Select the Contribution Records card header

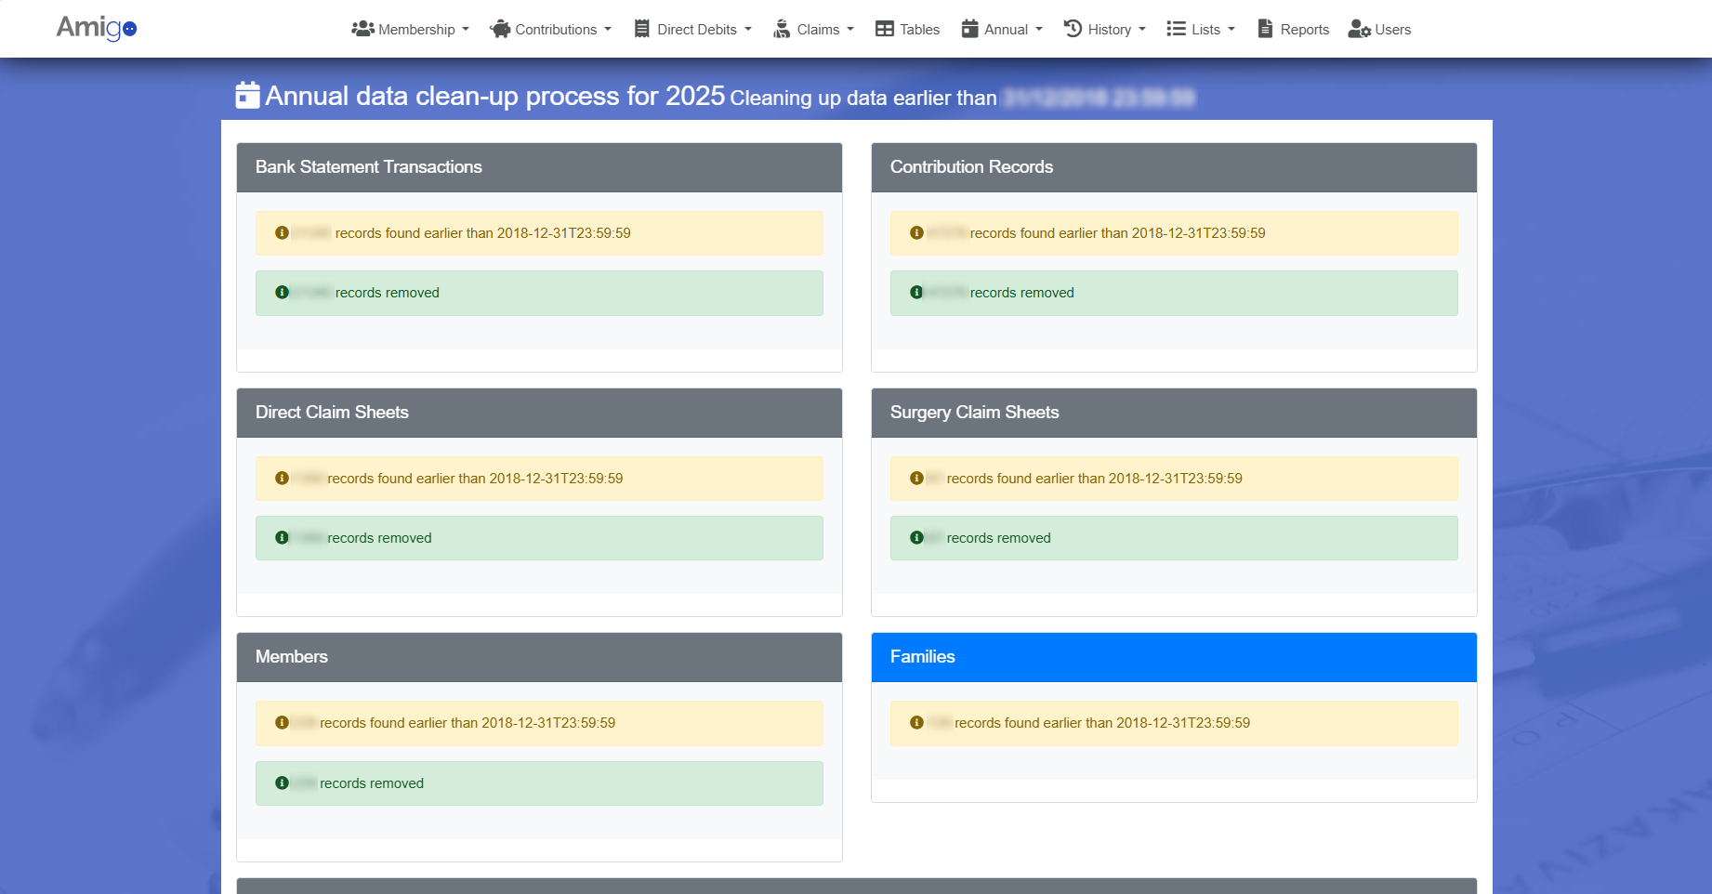coord(1173,167)
